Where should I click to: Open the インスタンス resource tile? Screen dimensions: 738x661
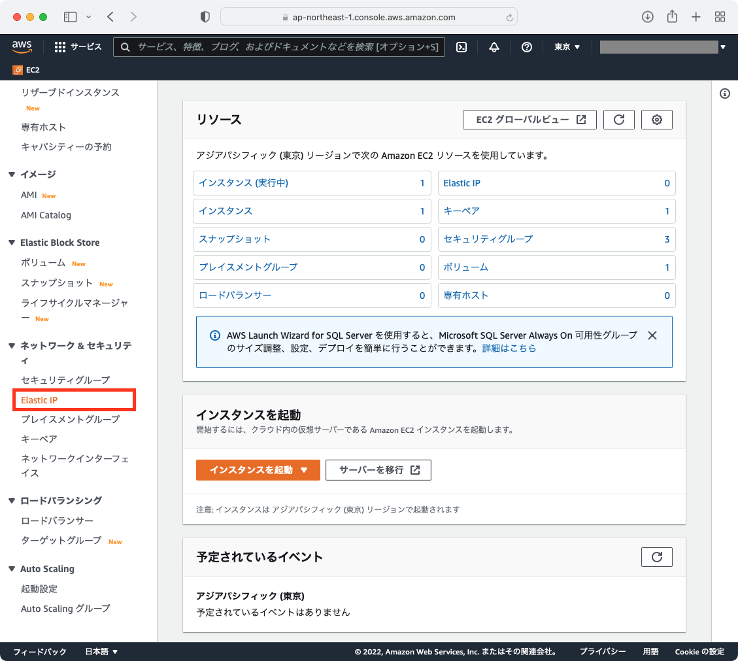312,211
